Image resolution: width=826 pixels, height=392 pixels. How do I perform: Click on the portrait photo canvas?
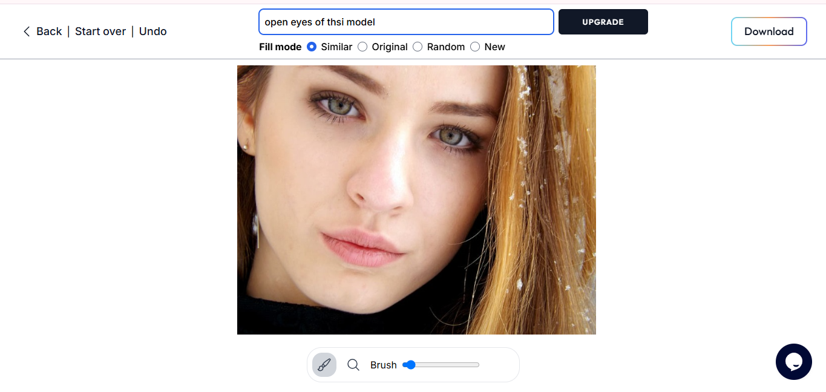pos(416,200)
